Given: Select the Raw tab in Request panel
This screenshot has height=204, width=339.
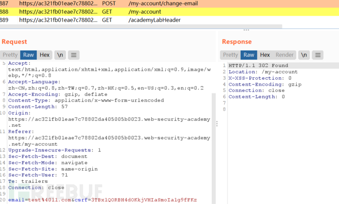Looking at the screenshot, I should [28, 55].
